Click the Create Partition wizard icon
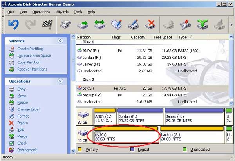Image resolution: width=235 pixels, height=161 pixels. tap(11, 49)
